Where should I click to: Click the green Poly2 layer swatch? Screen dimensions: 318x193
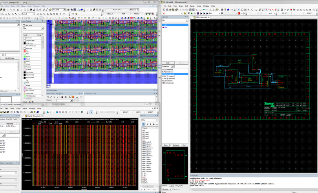coord(25,54)
